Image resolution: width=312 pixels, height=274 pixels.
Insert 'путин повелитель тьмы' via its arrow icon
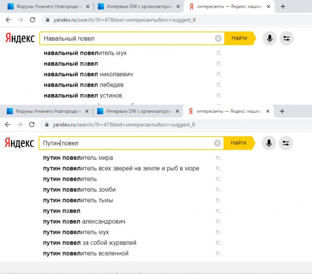click(218, 200)
